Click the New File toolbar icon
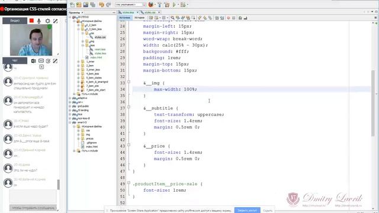379x213 pixels. click(x=72, y=5)
